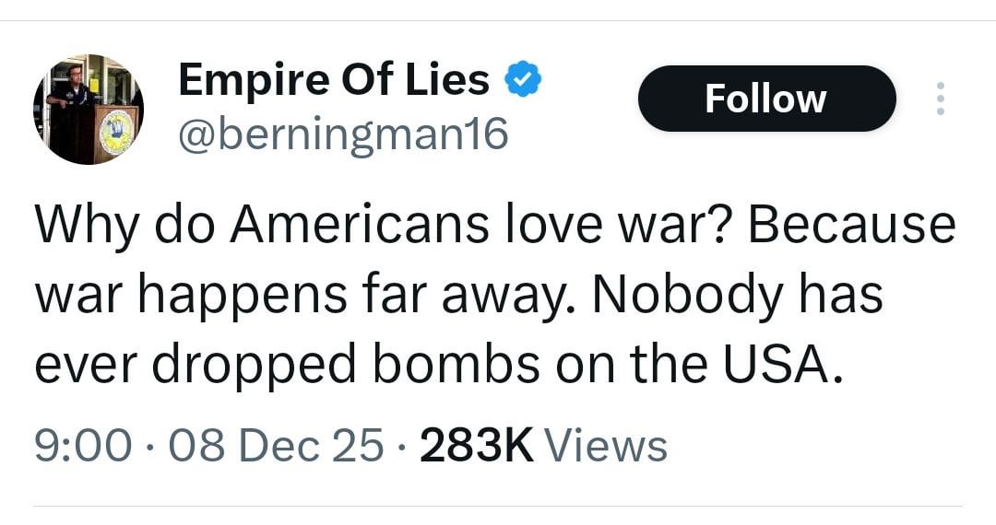Open the Empire Of Lies profile picture
Viewport: 996px width, 525px height.
(89, 109)
